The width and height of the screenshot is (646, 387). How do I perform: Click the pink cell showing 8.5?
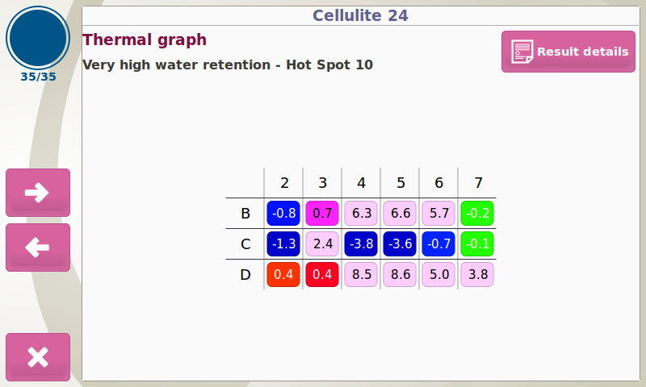361,274
